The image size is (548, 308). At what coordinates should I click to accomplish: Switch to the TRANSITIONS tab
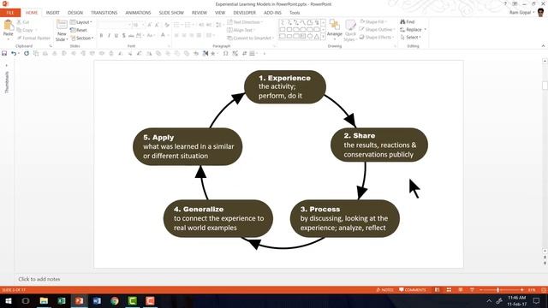point(104,13)
